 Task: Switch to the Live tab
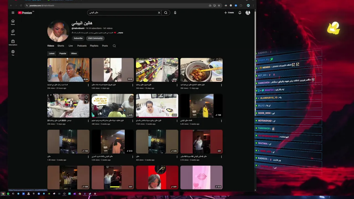click(x=71, y=46)
